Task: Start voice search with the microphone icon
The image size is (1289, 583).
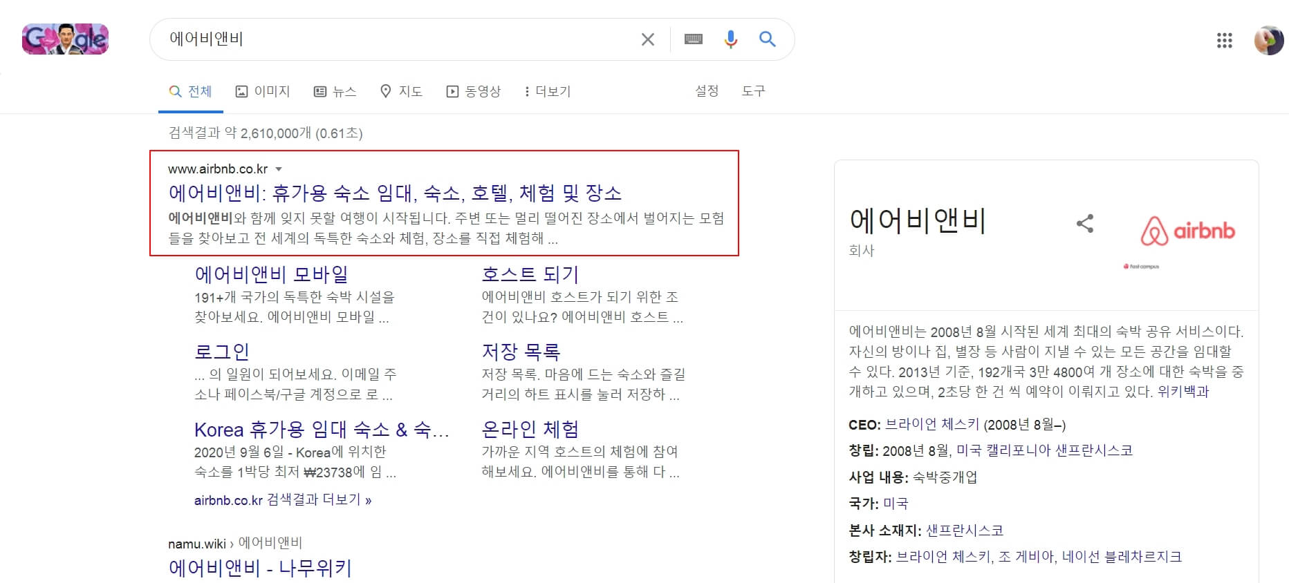Action: coord(730,39)
